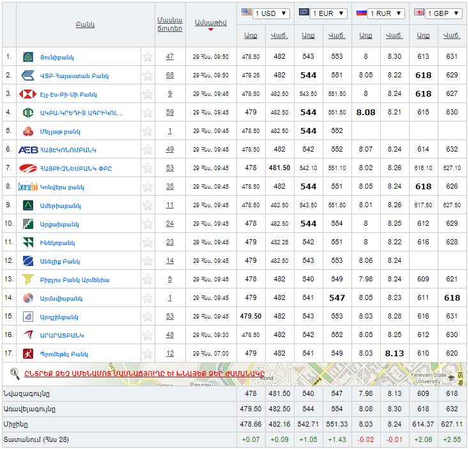Open the branch count link 68 for VTB
The image size is (469, 449).
tap(169, 75)
